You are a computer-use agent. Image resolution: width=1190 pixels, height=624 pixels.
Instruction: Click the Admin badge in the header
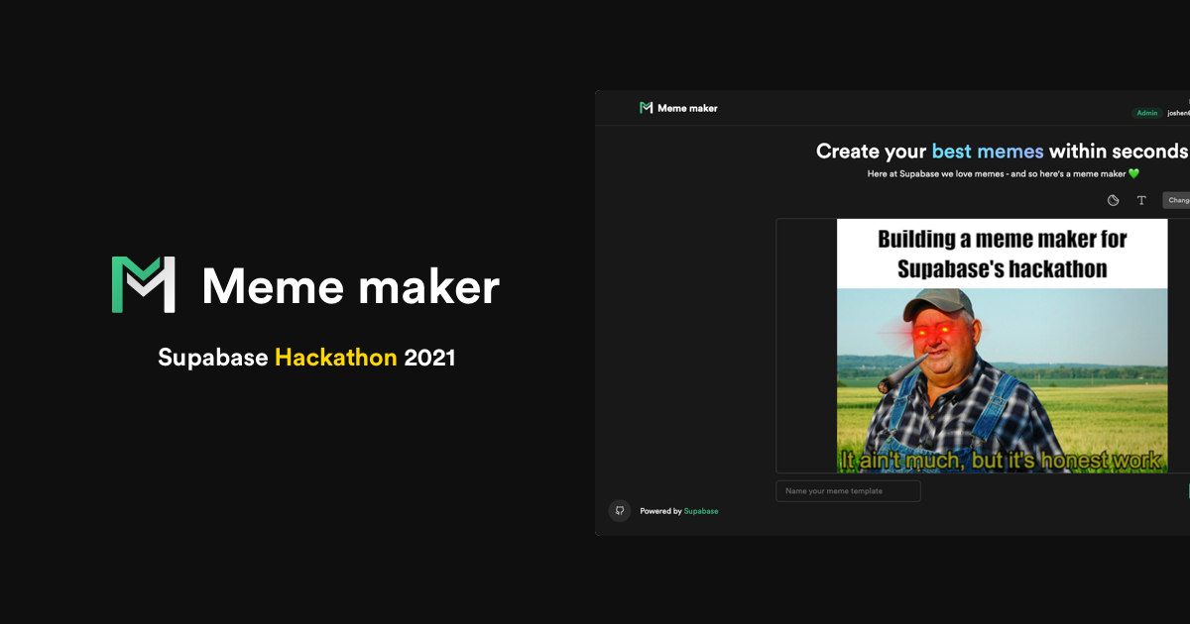[1147, 113]
